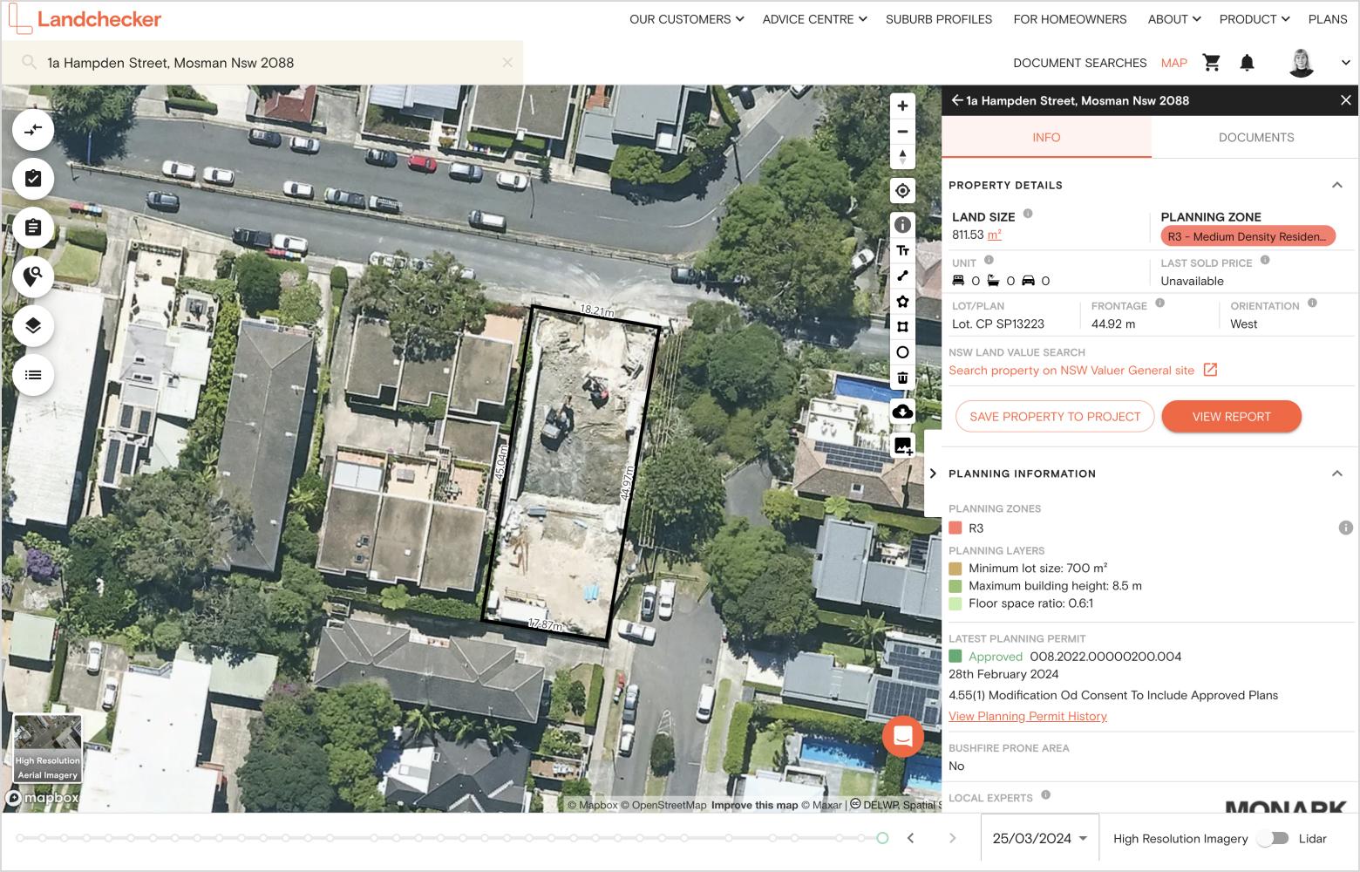1360x872 pixels.
Task: Zoom out on the map
Action: [902, 132]
